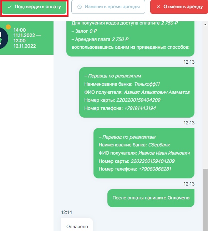Click the X icon in cancel button

point(158,7)
